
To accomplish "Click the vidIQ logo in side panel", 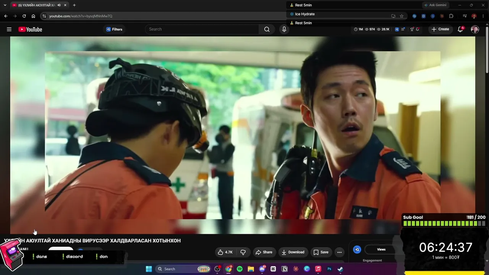I will [x=357, y=249].
